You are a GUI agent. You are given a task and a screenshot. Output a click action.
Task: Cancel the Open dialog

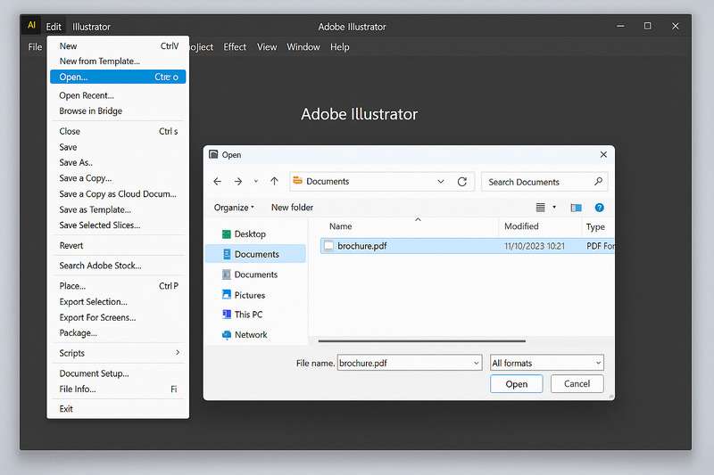(577, 383)
